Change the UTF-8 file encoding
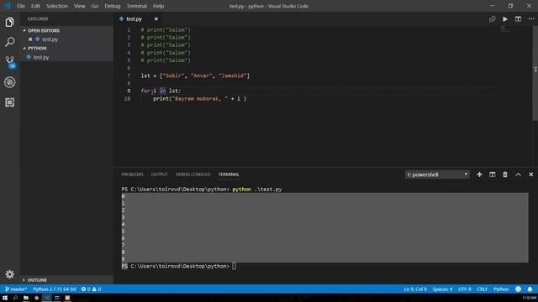Image resolution: width=538 pixels, height=302 pixels. click(x=465, y=289)
